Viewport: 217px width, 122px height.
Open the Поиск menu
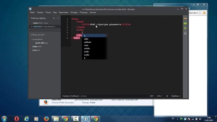[x=48, y=13]
